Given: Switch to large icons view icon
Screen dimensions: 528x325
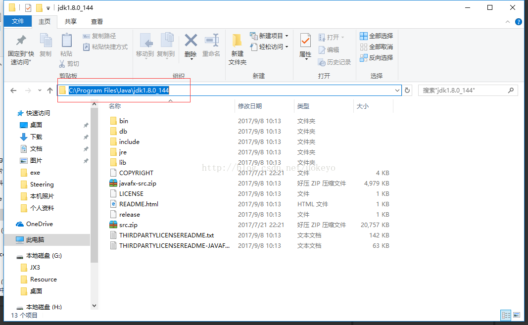Looking at the screenshot, I should point(517,315).
